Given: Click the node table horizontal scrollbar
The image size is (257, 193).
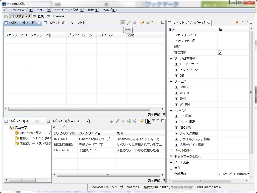Looking at the screenshot, I should pyautogui.click(x=79, y=109).
